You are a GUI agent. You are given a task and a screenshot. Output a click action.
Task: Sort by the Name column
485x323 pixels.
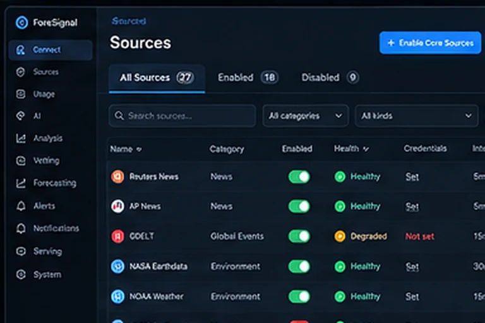click(126, 150)
